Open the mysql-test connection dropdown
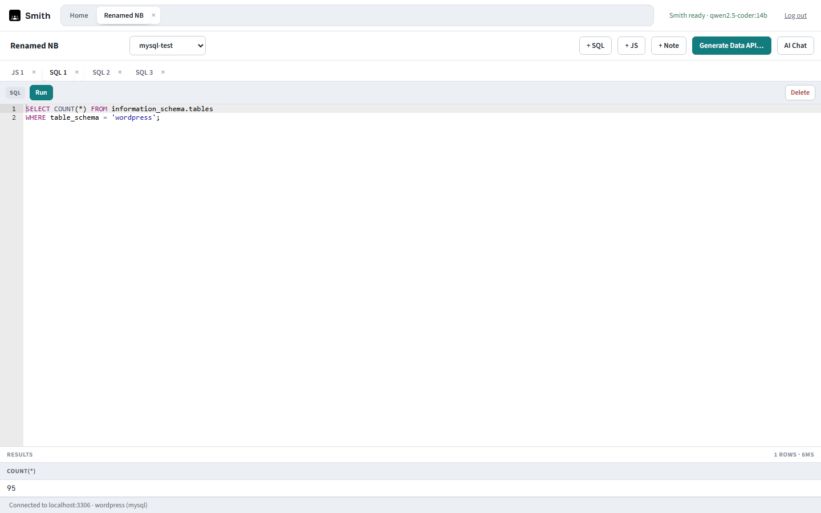The width and height of the screenshot is (821, 513). tap(168, 46)
